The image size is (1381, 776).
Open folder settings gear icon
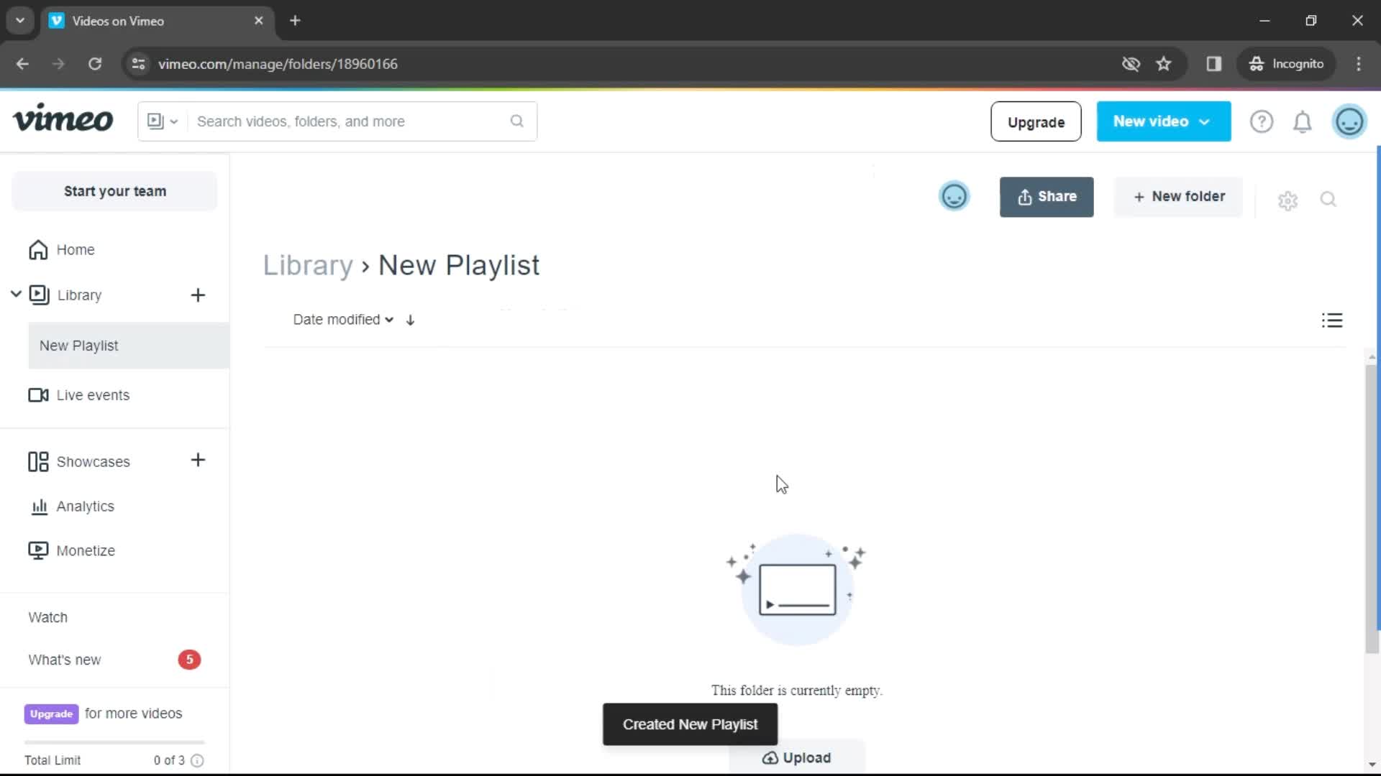1287,200
